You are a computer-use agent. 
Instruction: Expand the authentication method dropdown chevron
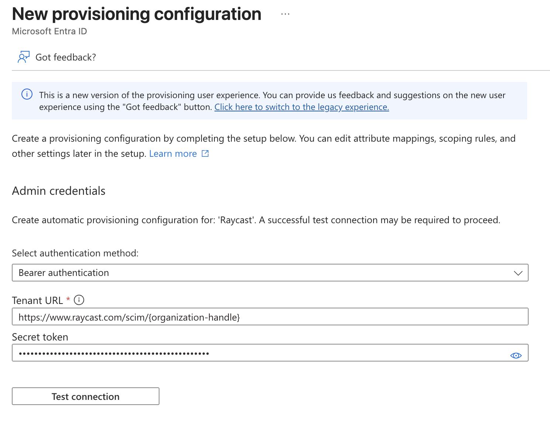[x=518, y=273]
